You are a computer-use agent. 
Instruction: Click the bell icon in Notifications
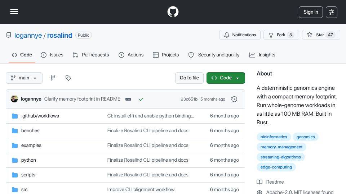[x=227, y=35]
